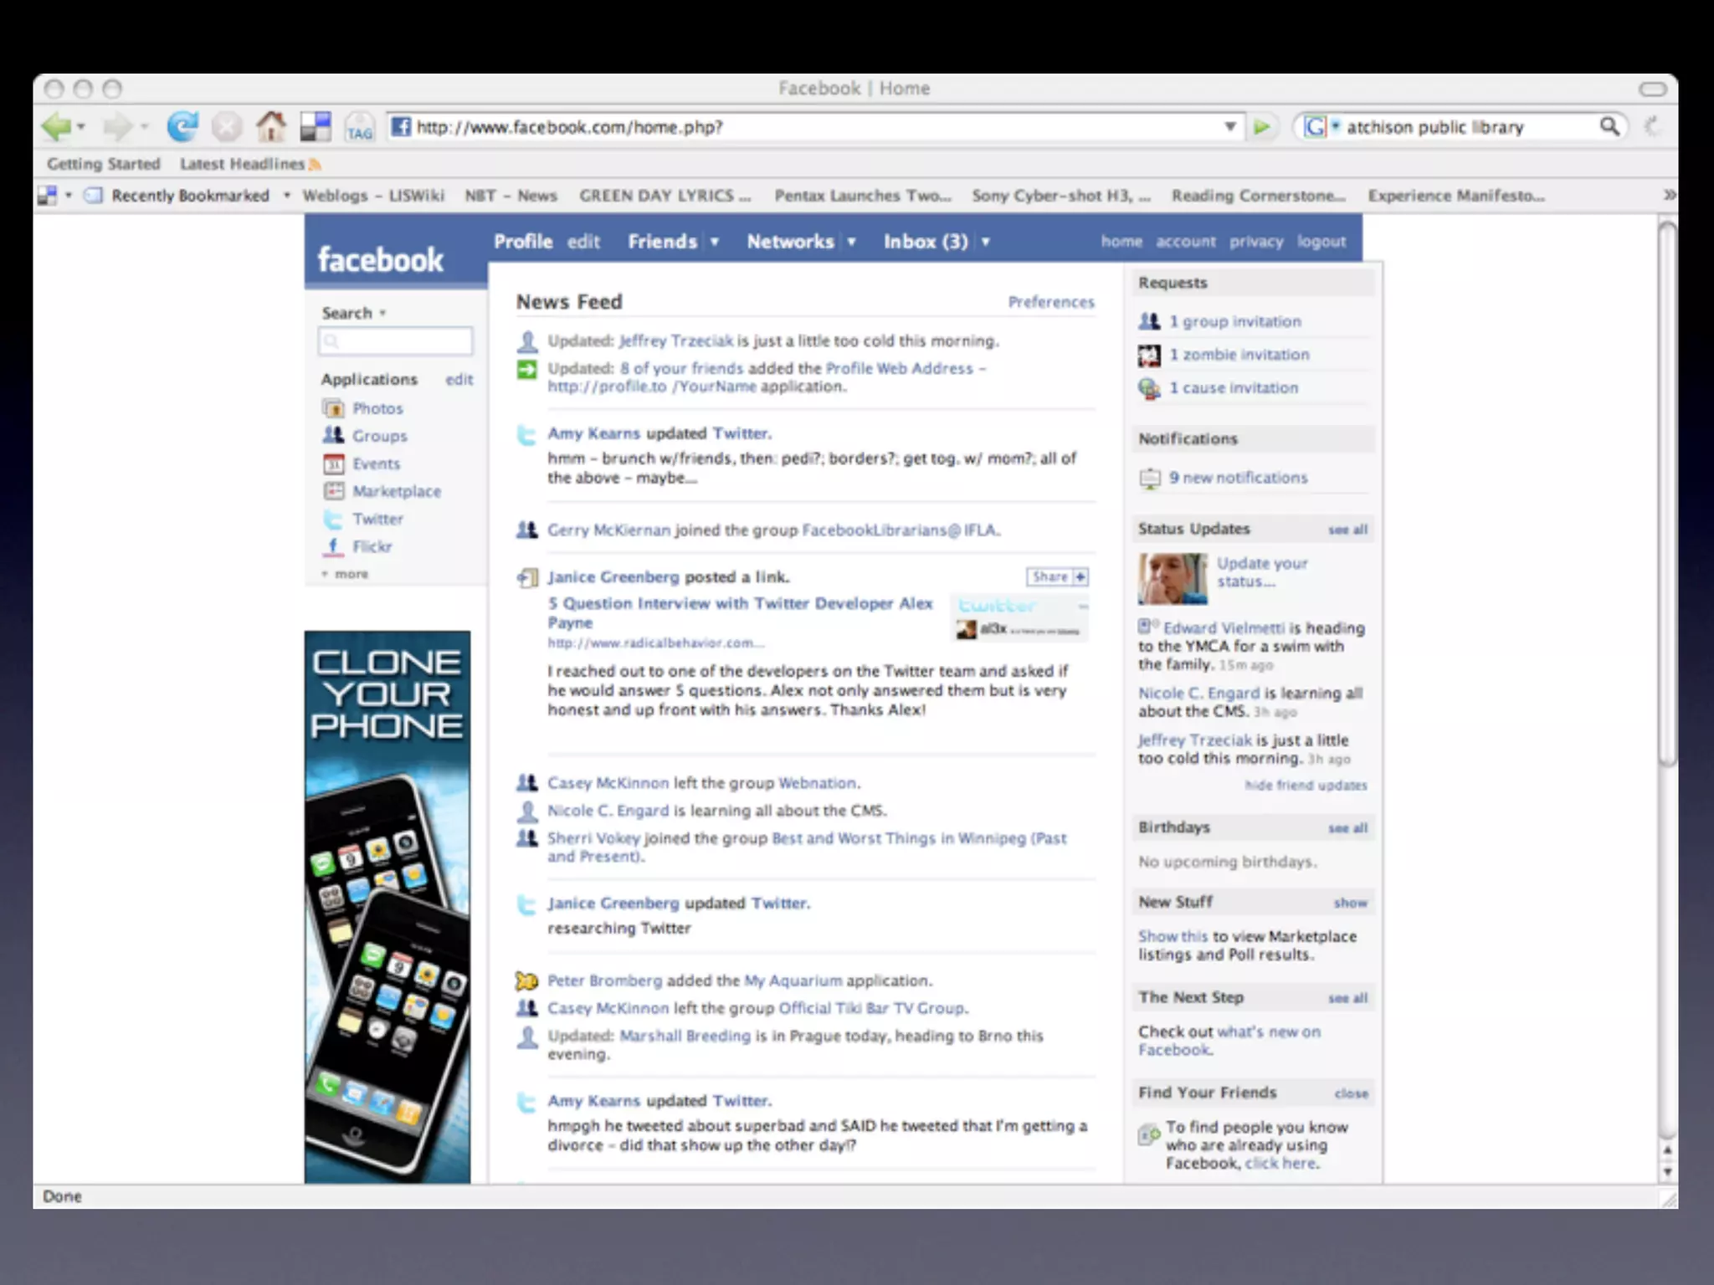The width and height of the screenshot is (1714, 1285).
Task: Open the Photos application icon
Action: coord(333,408)
